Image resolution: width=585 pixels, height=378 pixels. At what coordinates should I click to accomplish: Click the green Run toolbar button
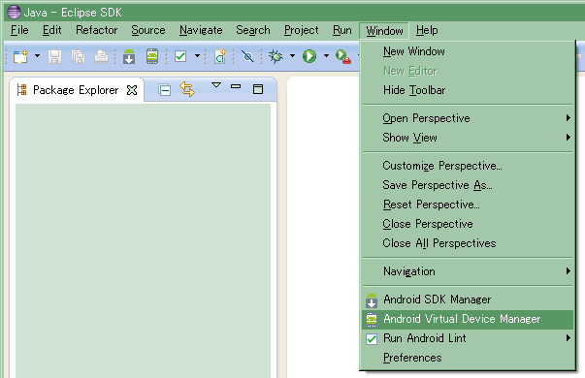tap(309, 56)
